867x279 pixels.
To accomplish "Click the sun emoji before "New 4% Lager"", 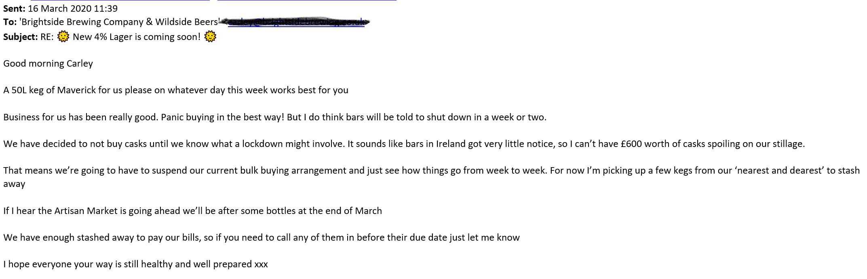I will [x=63, y=37].
